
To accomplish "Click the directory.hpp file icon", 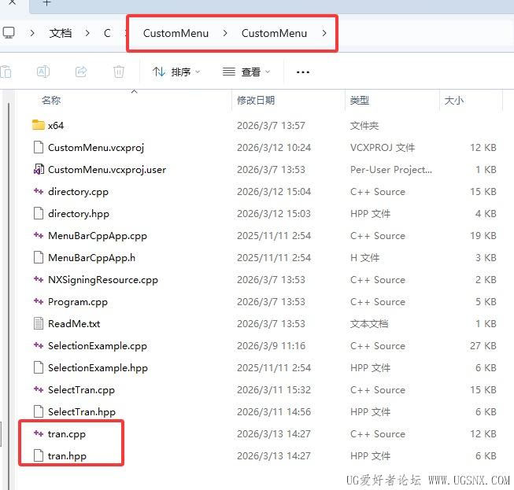I will [x=39, y=213].
